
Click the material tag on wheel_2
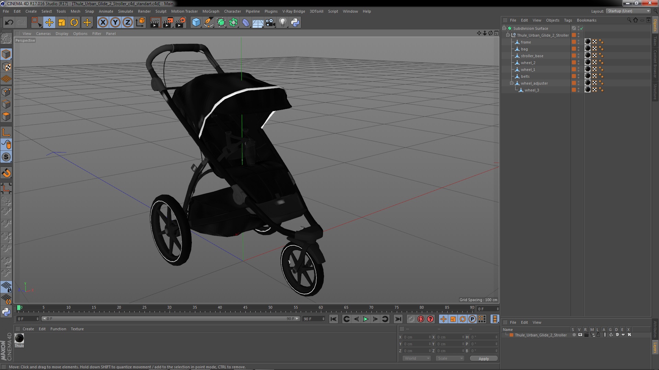tap(588, 62)
